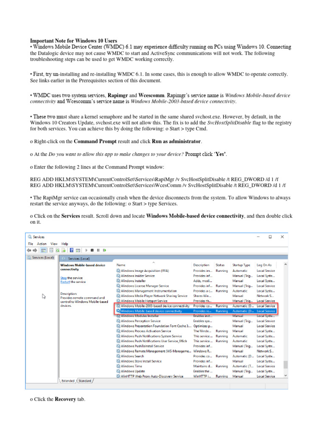326x435 pixels.
Task: Click the Services title bar gear icon
Action: [x=30, y=237]
